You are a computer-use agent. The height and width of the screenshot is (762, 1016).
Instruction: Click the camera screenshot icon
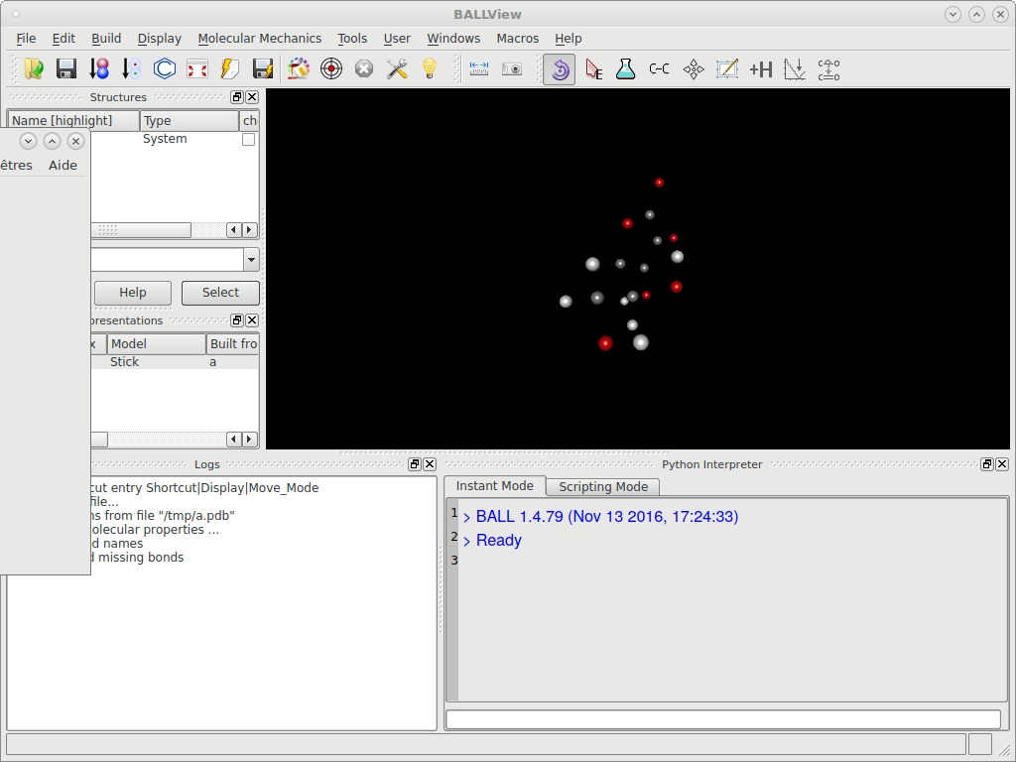point(512,68)
